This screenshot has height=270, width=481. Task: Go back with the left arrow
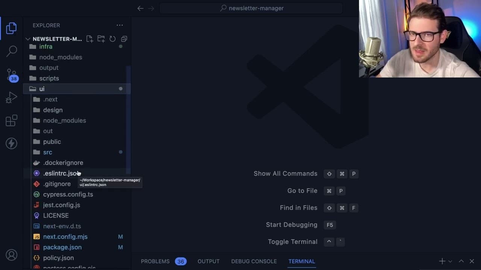[140, 8]
